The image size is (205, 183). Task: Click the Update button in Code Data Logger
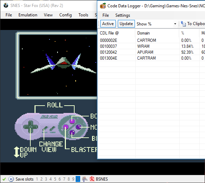[x=126, y=24]
